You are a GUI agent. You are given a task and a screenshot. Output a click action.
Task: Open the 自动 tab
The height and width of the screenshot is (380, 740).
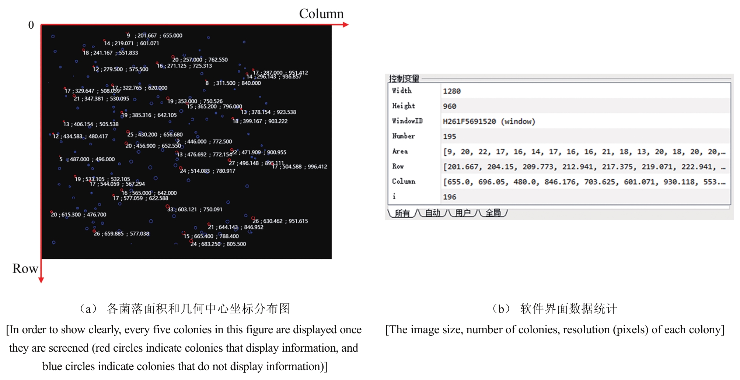click(433, 213)
